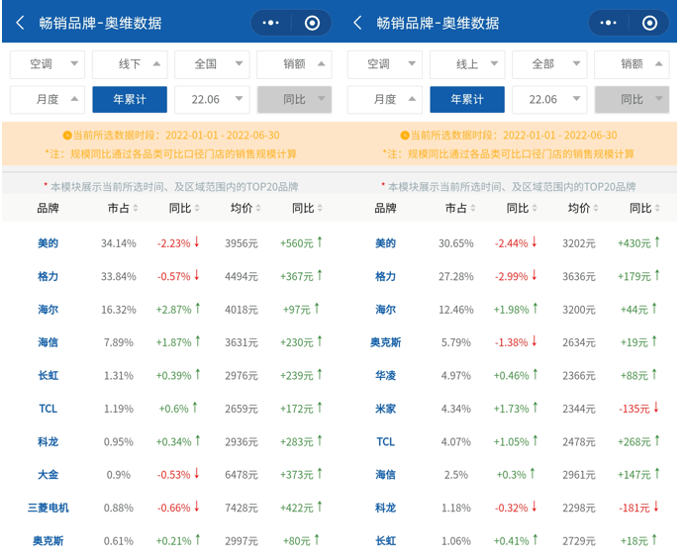Sort by last 同比 column in left table
The width and height of the screenshot is (685, 559).
pos(307,209)
